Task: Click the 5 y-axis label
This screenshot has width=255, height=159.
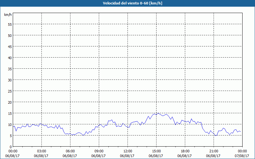Action: 11,136
